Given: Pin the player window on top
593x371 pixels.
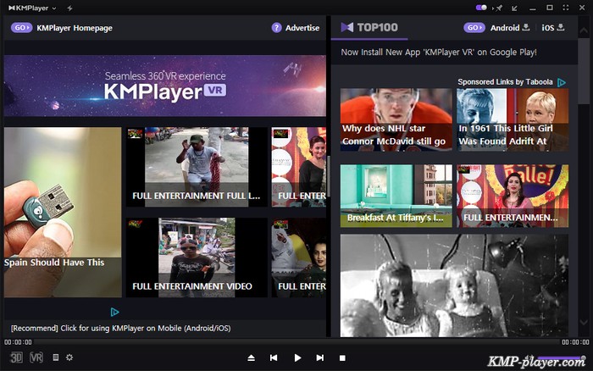Looking at the screenshot, I should pos(499,8).
